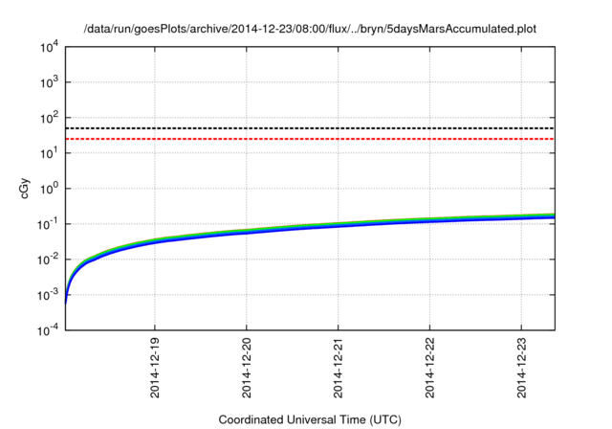Select the 10^-3 y-axis label
Viewport: 612px width, 429px height.
[x=49, y=295]
